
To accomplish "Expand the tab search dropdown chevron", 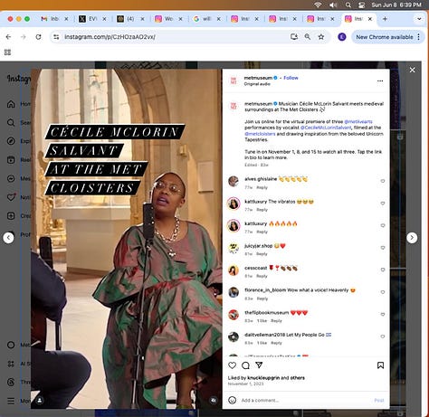I will click(419, 19).
